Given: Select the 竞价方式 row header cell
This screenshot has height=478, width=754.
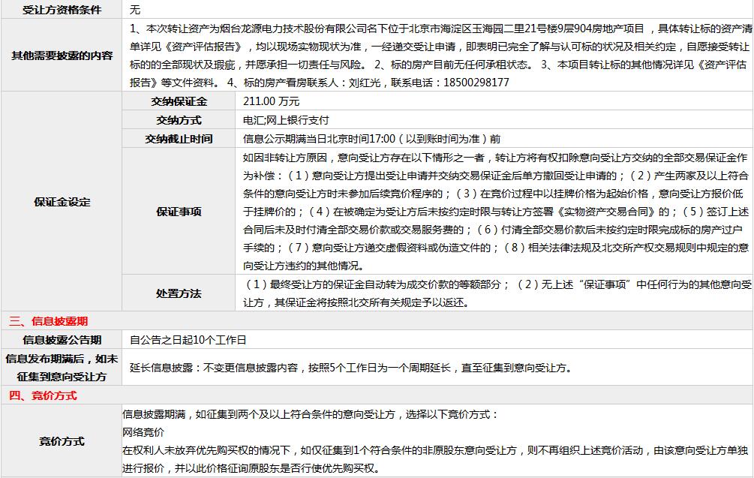Looking at the screenshot, I should click(x=61, y=441).
